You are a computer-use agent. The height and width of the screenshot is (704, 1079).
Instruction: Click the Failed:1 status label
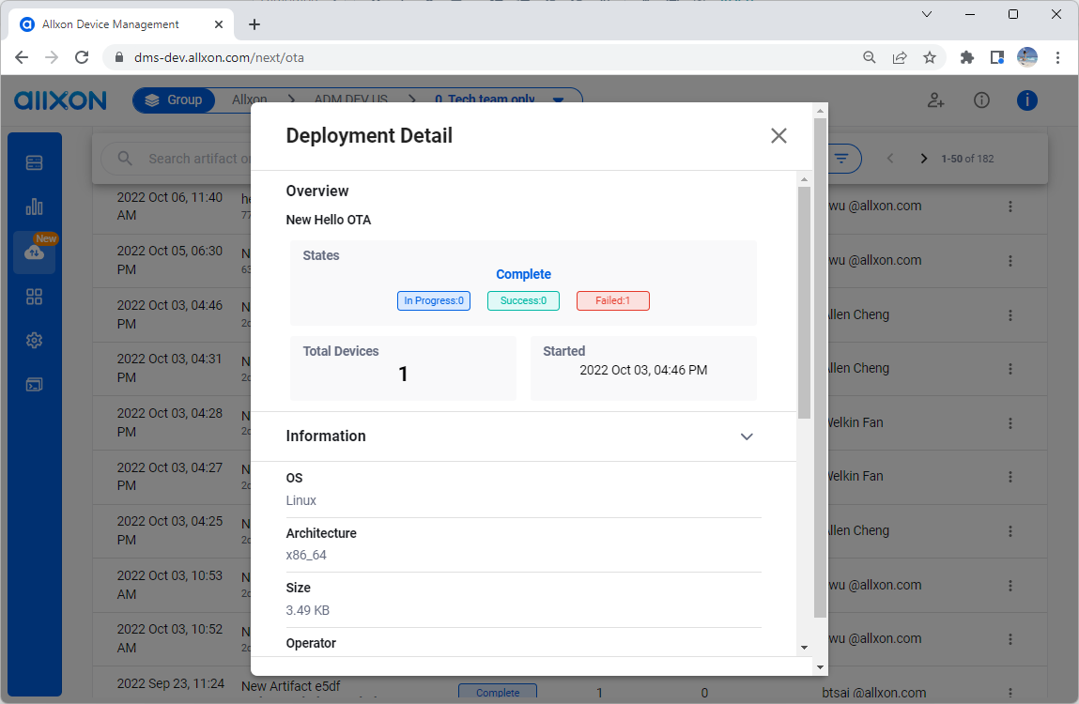pyautogui.click(x=612, y=300)
